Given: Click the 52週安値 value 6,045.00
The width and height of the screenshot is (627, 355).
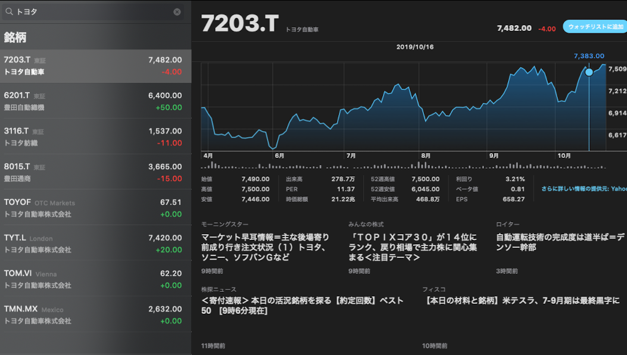Looking at the screenshot, I should coord(426,189).
